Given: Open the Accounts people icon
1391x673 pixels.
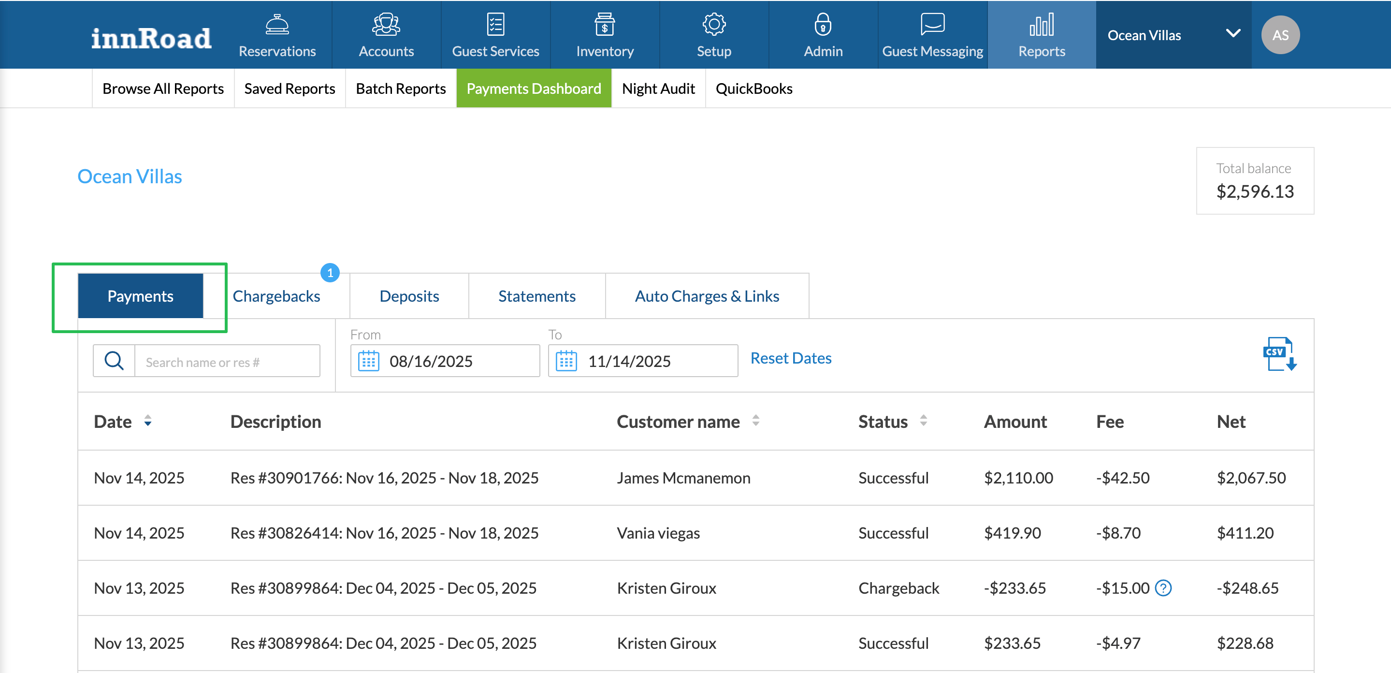Looking at the screenshot, I should (x=386, y=25).
